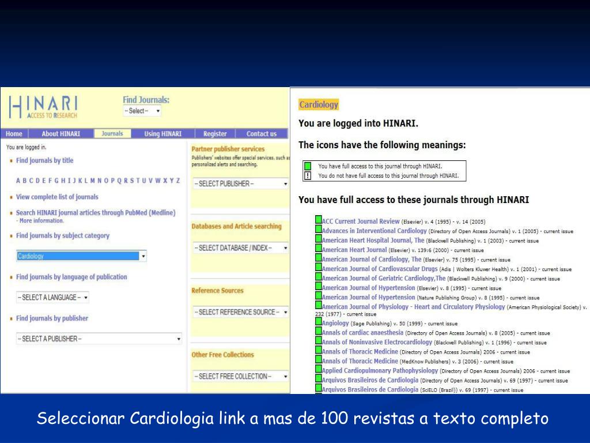The width and height of the screenshot is (590, 443).
Task: Click the HINARI Access to Research logo
Action: pos(43,107)
